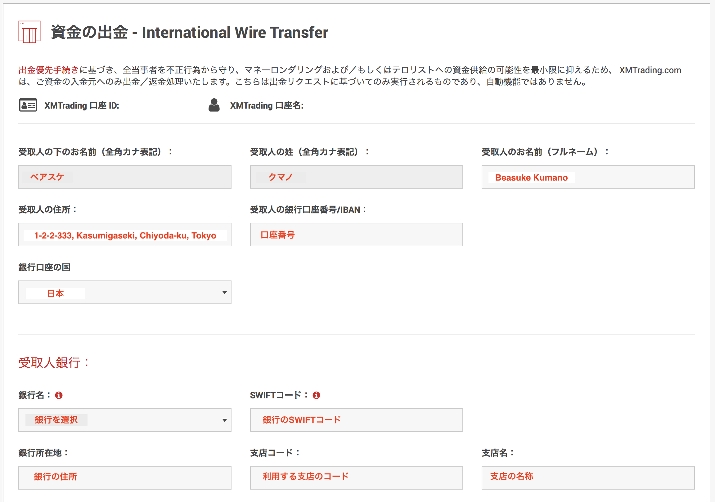Click the Beasuke Kumano full name field

pyautogui.click(x=588, y=177)
